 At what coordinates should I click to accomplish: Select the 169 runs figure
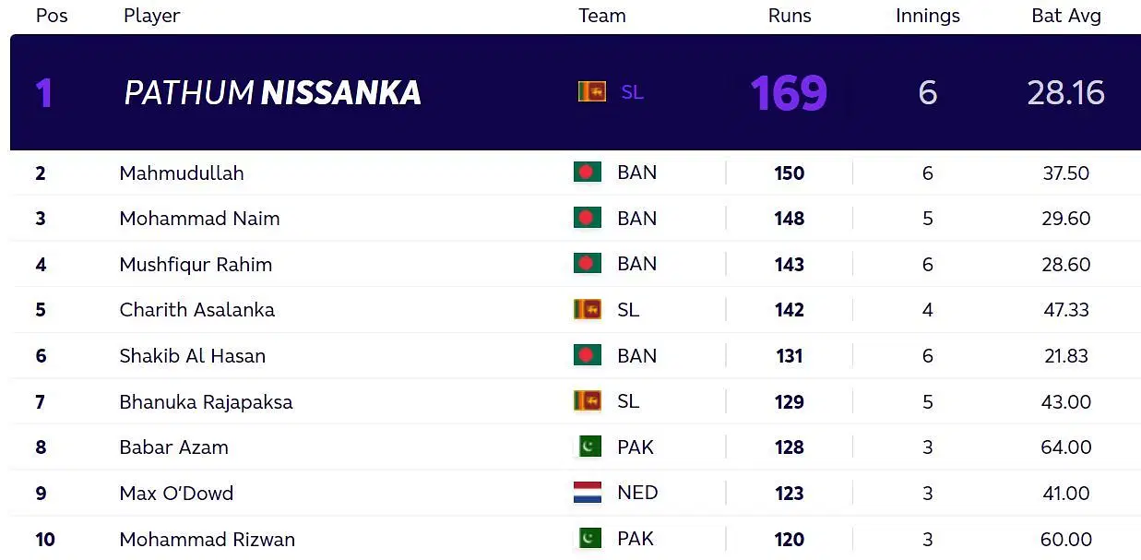[789, 92]
